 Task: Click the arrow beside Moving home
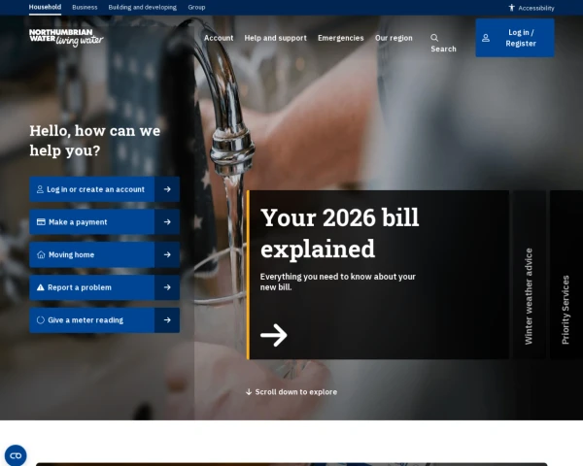tap(167, 254)
